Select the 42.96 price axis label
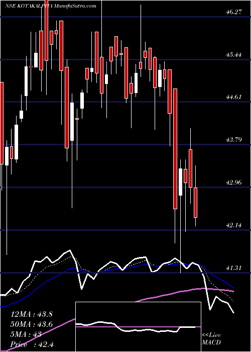The image size is (251, 352). click(x=233, y=183)
